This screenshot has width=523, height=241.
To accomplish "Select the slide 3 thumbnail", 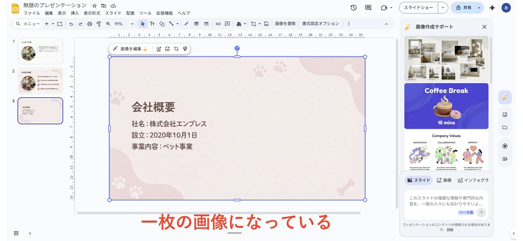I will click(x=40, y=111).
